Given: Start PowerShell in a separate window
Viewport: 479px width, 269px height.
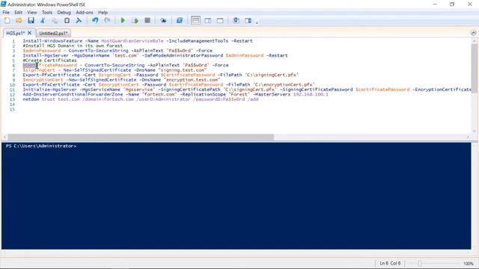Looking at the screenshot, I should [180, 20].
